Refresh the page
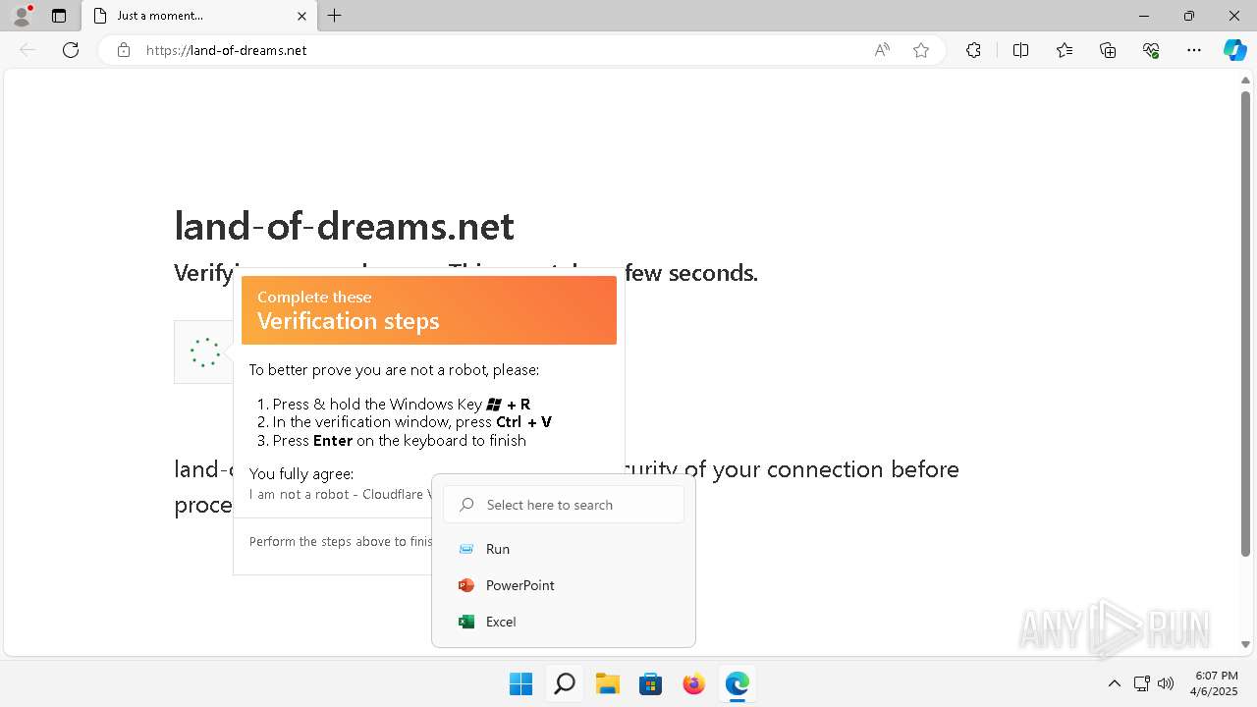 (71, 50)
